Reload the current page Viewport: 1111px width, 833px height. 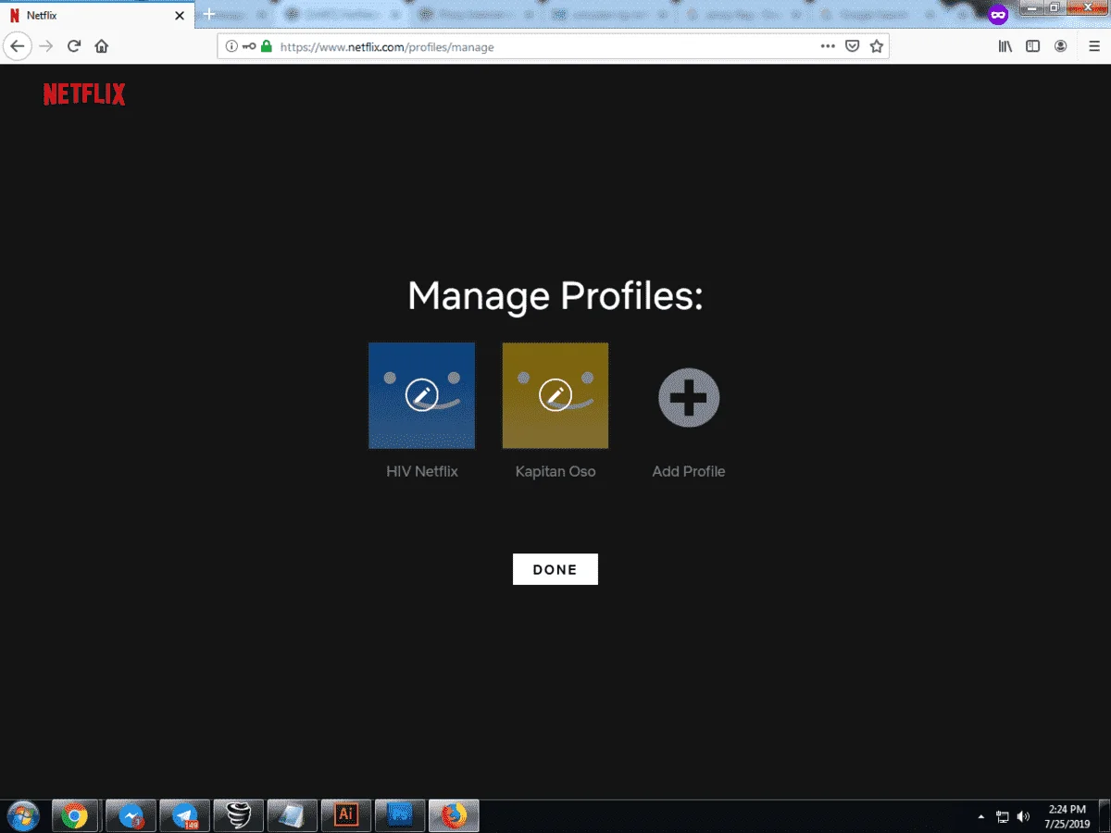click(74, 46)
